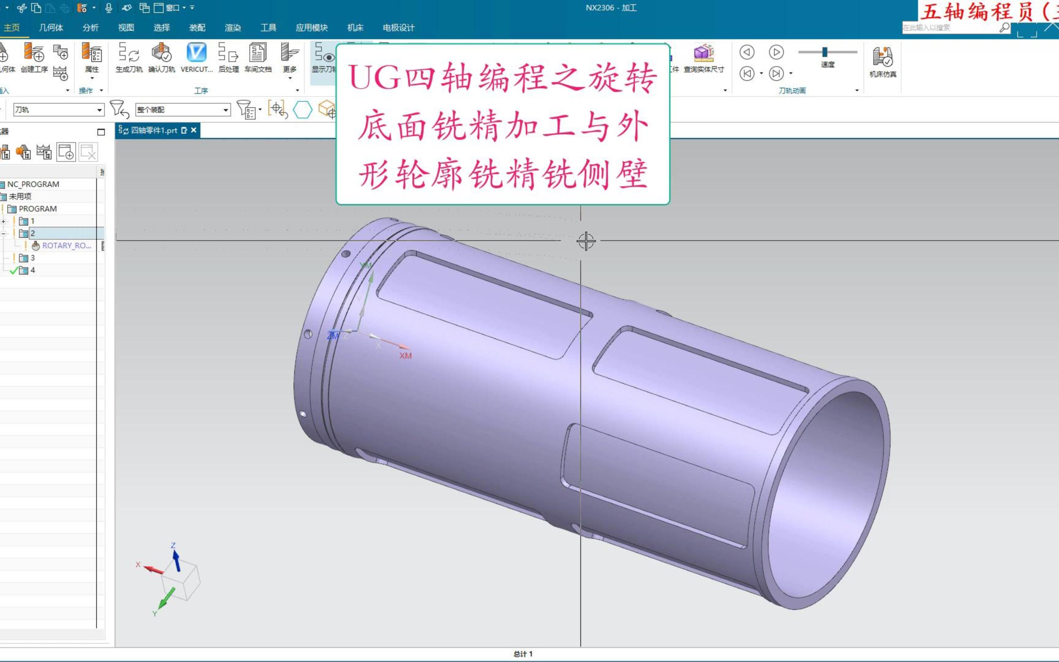Viewport: 1059px width, 662px height.
Task: Click the command search input field
Action: 950,28
